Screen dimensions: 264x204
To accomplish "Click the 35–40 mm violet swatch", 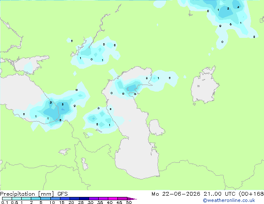I will pyautogui.click(x=103, y=199).
